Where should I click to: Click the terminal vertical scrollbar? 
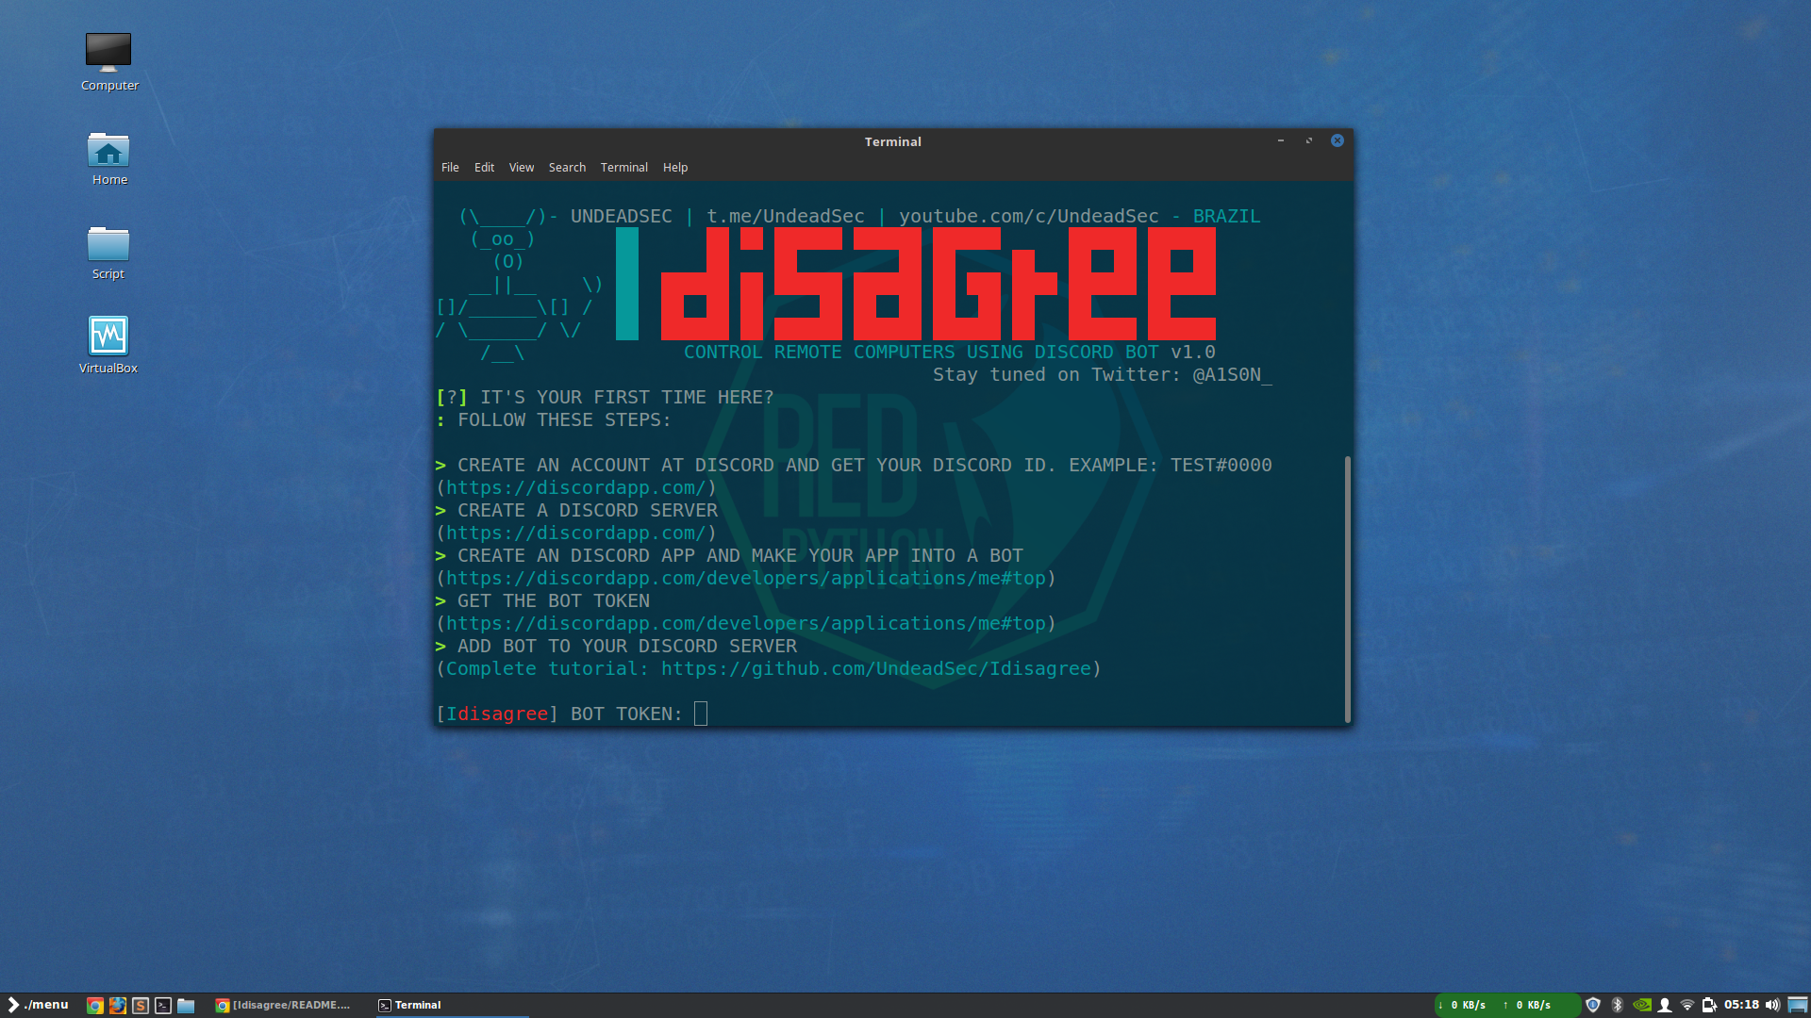1348,589
